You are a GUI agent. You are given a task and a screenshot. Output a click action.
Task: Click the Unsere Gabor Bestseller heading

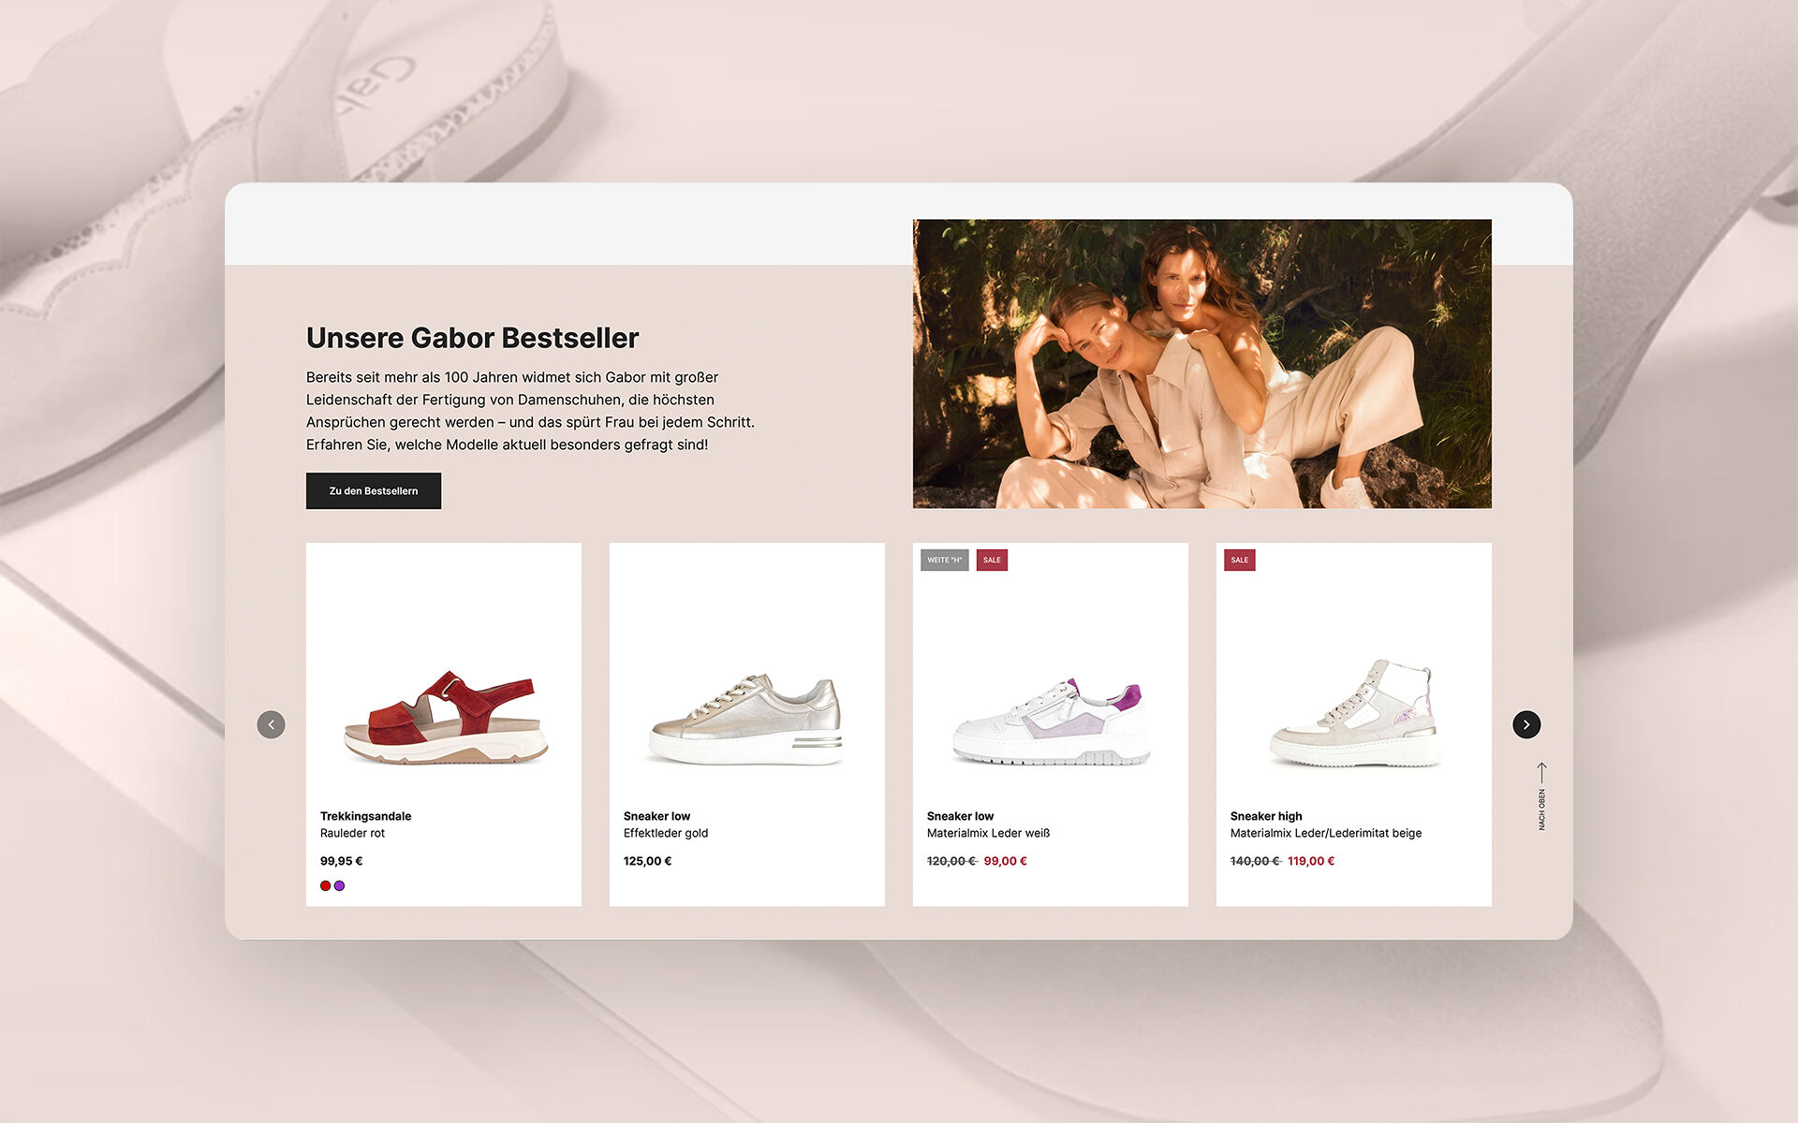point(472,338)
